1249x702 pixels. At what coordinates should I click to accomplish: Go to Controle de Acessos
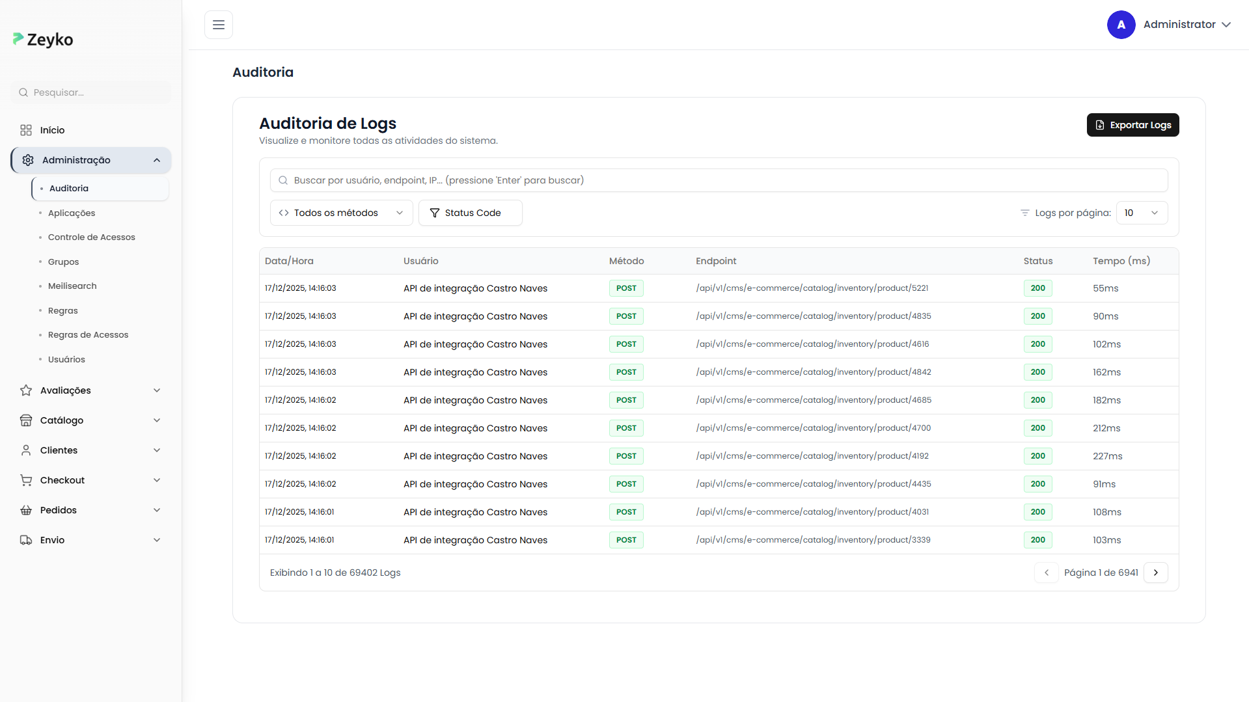91,237
